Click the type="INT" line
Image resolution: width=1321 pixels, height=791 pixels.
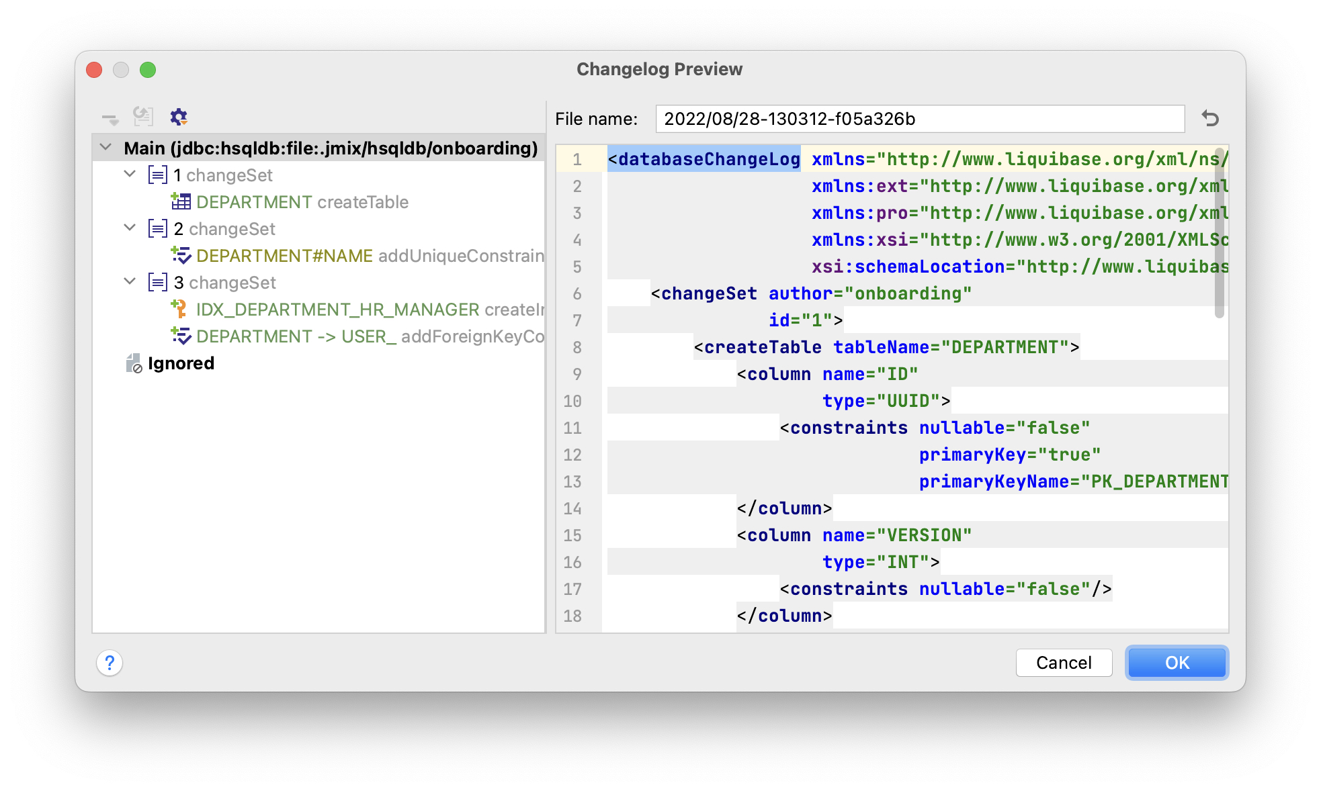pyautogui.click(x=881, y=562)
